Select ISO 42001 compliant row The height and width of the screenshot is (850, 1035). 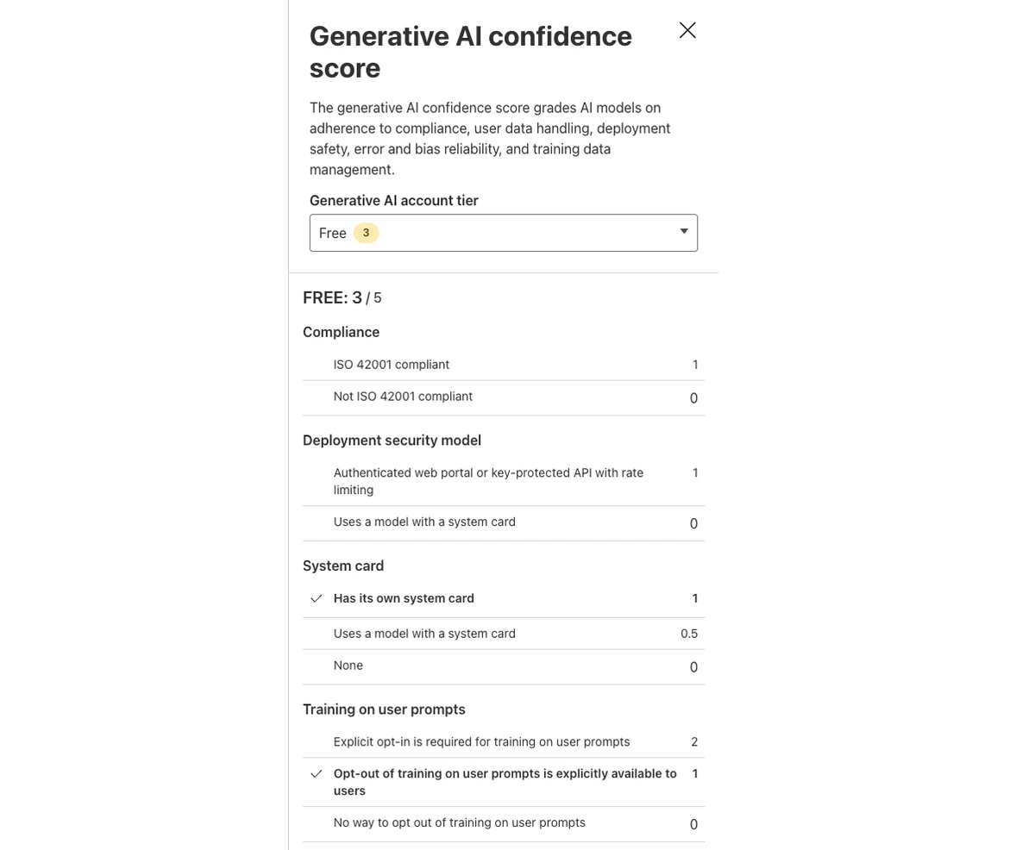504,365
